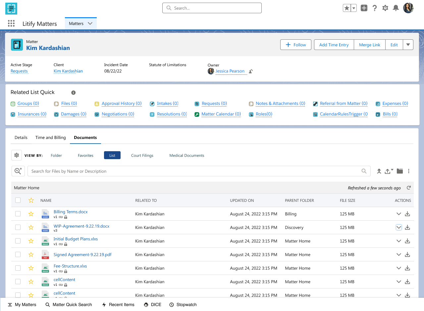Open actions chevron for Signed Agreement-9.22.19.pdf
This screenshot has height=311, width=424.
pos(399,254)
